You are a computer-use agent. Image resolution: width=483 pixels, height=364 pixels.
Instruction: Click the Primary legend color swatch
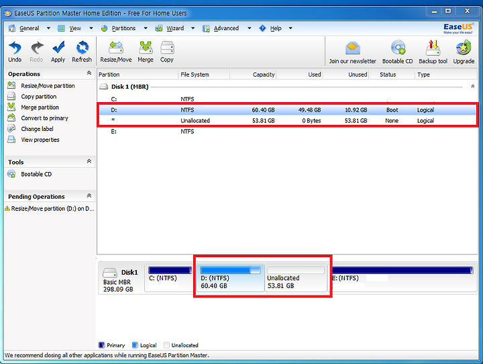[x=101, y=345]
